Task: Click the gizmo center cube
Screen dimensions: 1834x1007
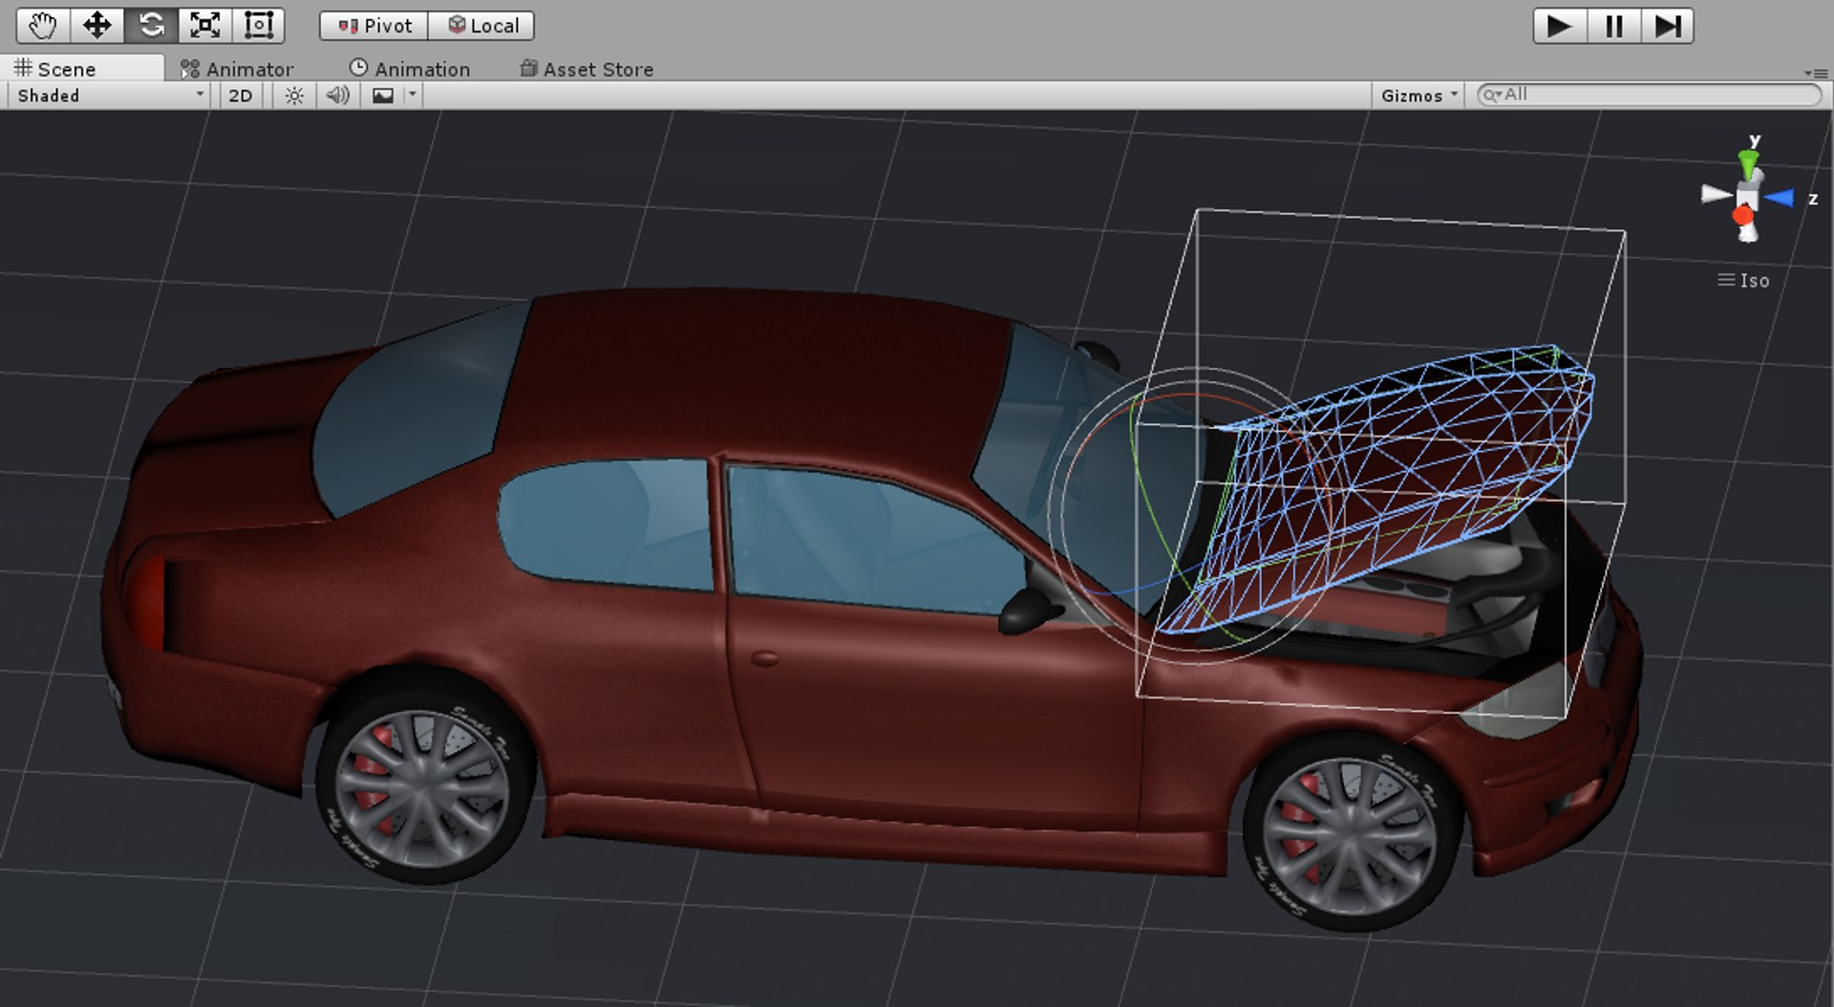Action: point(1747,198)
